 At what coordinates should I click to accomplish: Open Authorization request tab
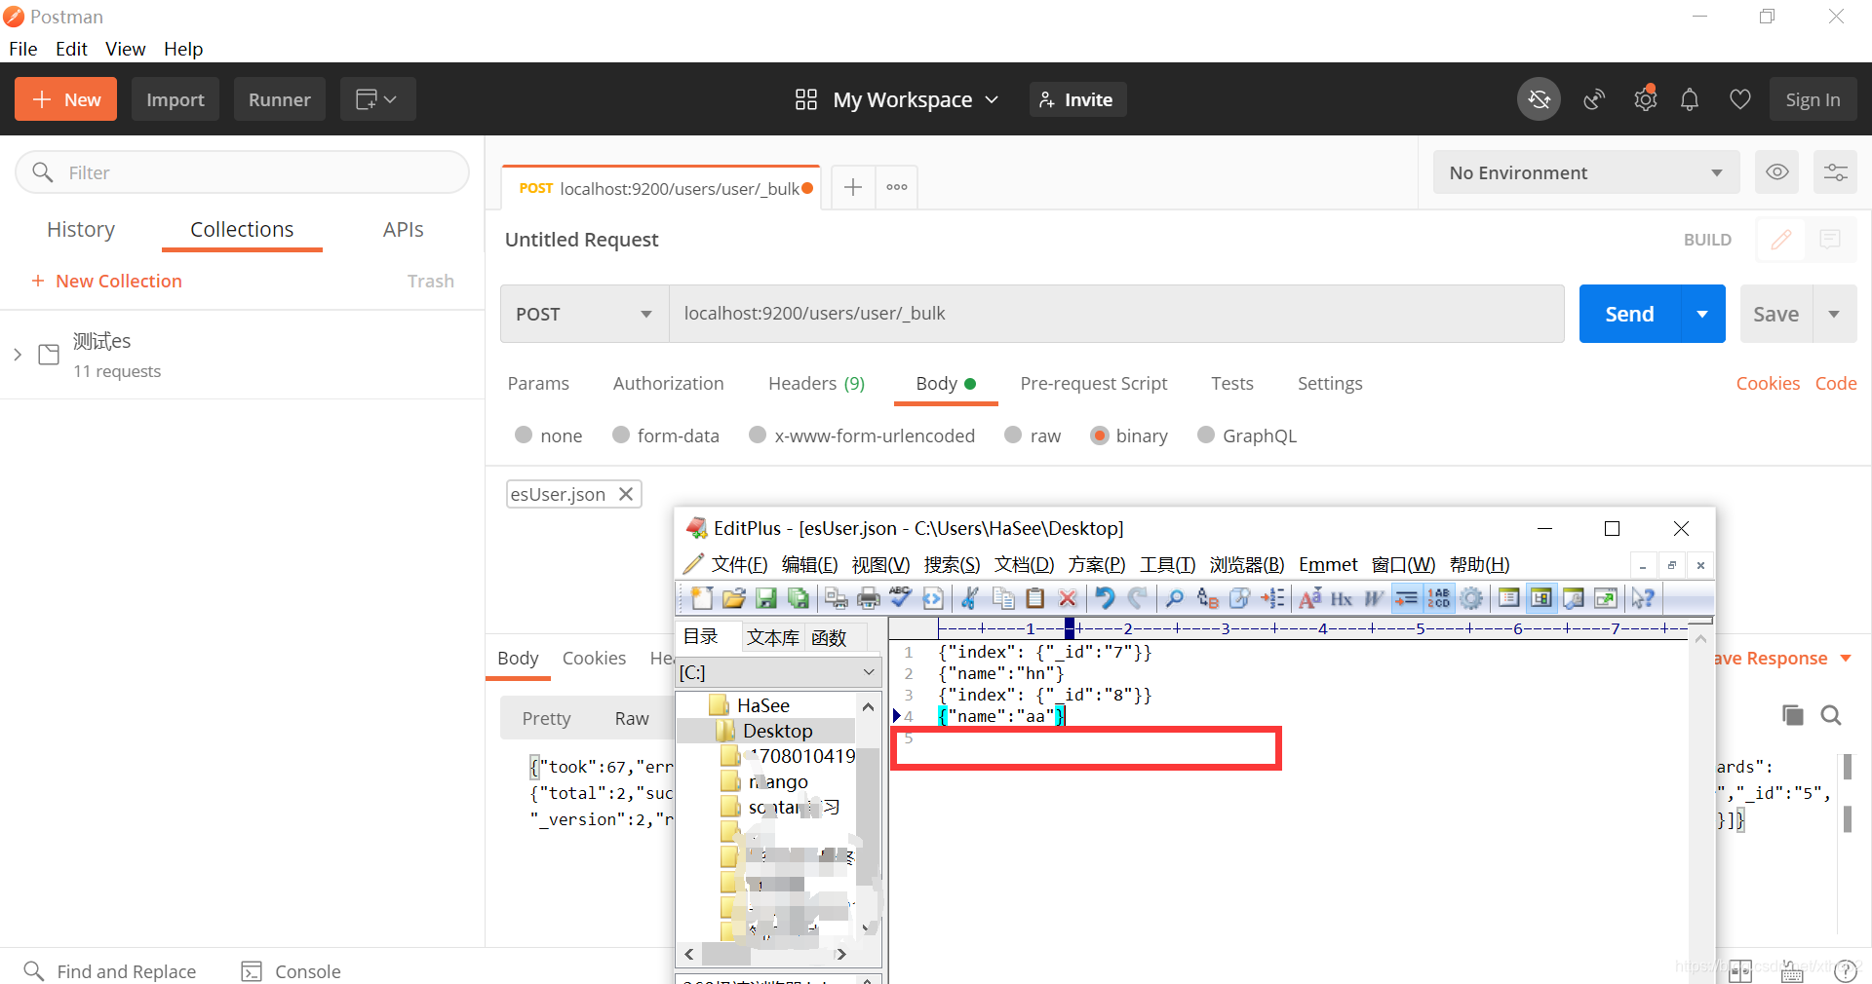(x=668, y=383)
